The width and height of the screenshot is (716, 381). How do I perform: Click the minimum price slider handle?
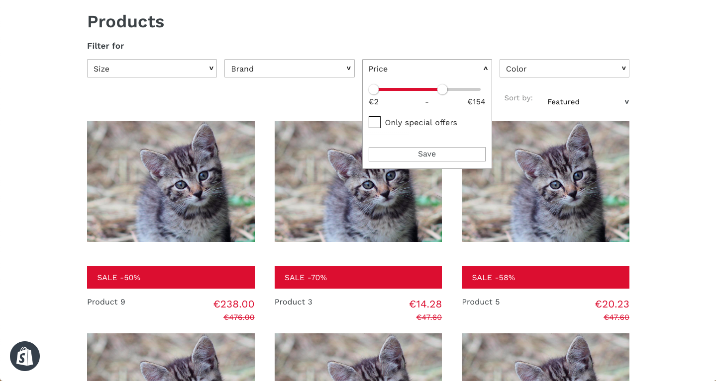[x=374, y=89]
